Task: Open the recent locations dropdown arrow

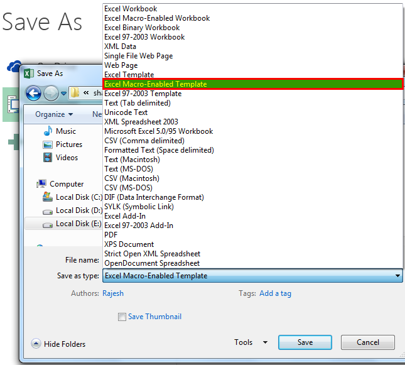Action: (x=63, y=94)
